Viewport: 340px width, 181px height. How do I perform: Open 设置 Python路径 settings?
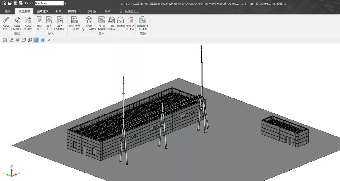coord(89,23)
